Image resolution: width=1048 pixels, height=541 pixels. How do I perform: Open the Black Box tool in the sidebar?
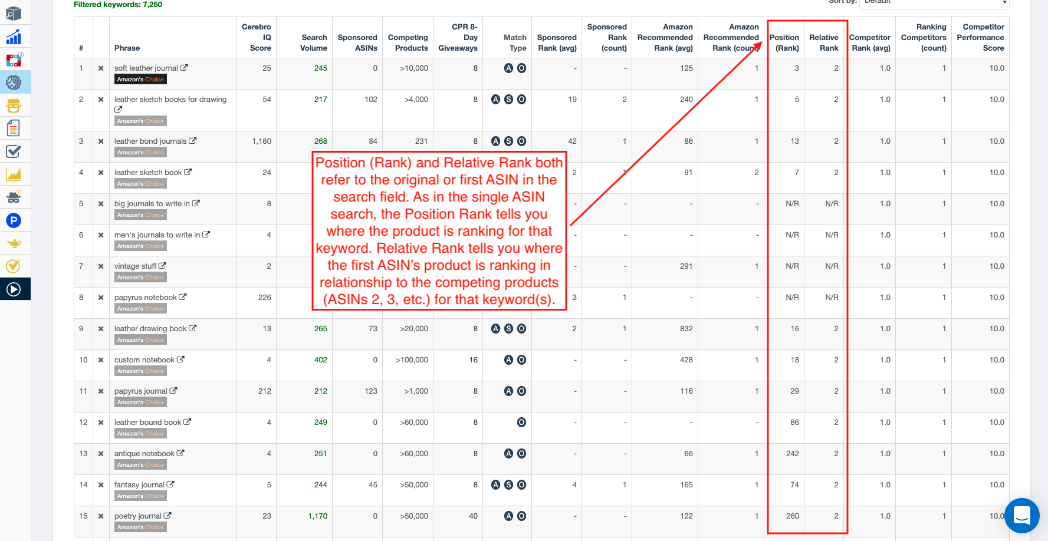(14, 14)
